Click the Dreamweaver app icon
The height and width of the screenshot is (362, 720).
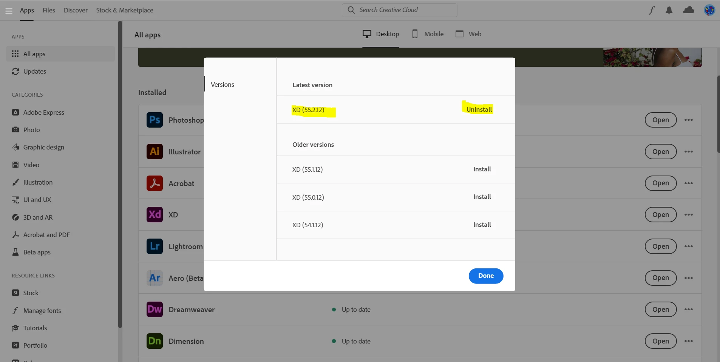[x=155, y=310]
